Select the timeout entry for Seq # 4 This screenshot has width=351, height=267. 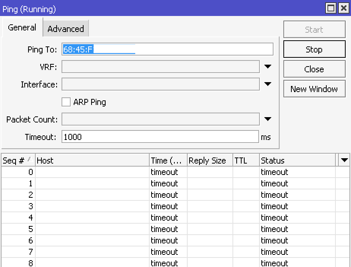point(163,218)
